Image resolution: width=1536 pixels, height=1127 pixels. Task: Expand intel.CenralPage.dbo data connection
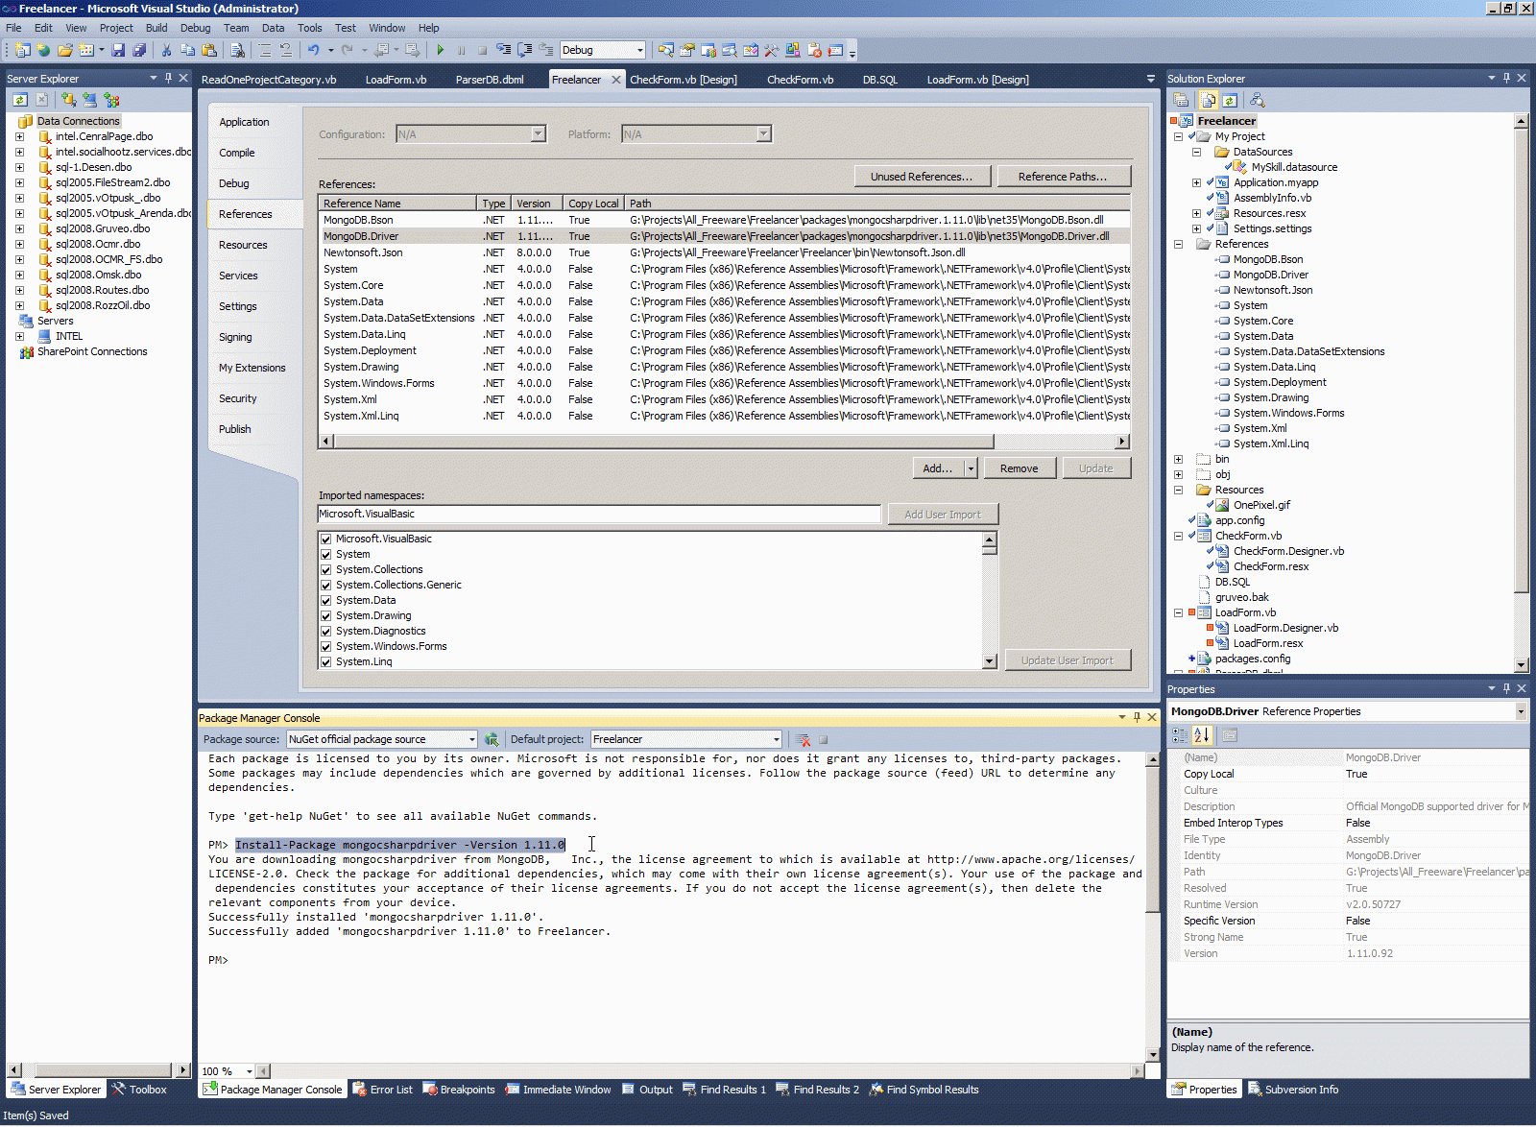pyautogui.click(x=19, y=136)
